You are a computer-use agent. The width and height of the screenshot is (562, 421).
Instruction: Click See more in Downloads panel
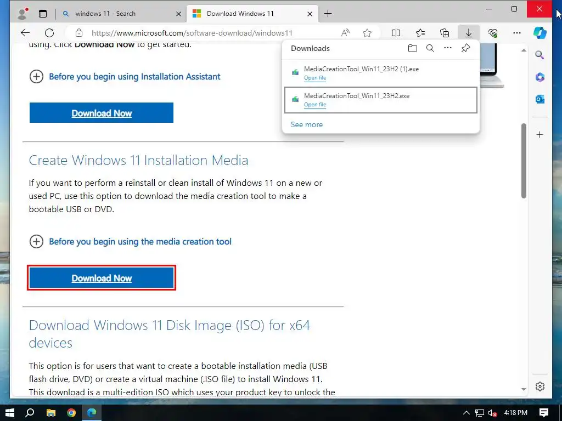point(306,124)
